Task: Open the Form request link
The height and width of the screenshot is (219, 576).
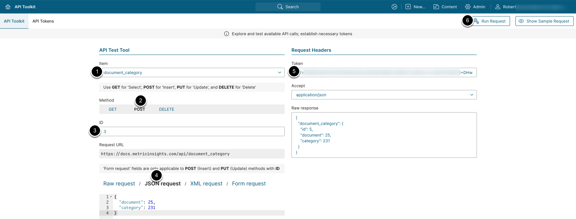Action: (249, 184)
